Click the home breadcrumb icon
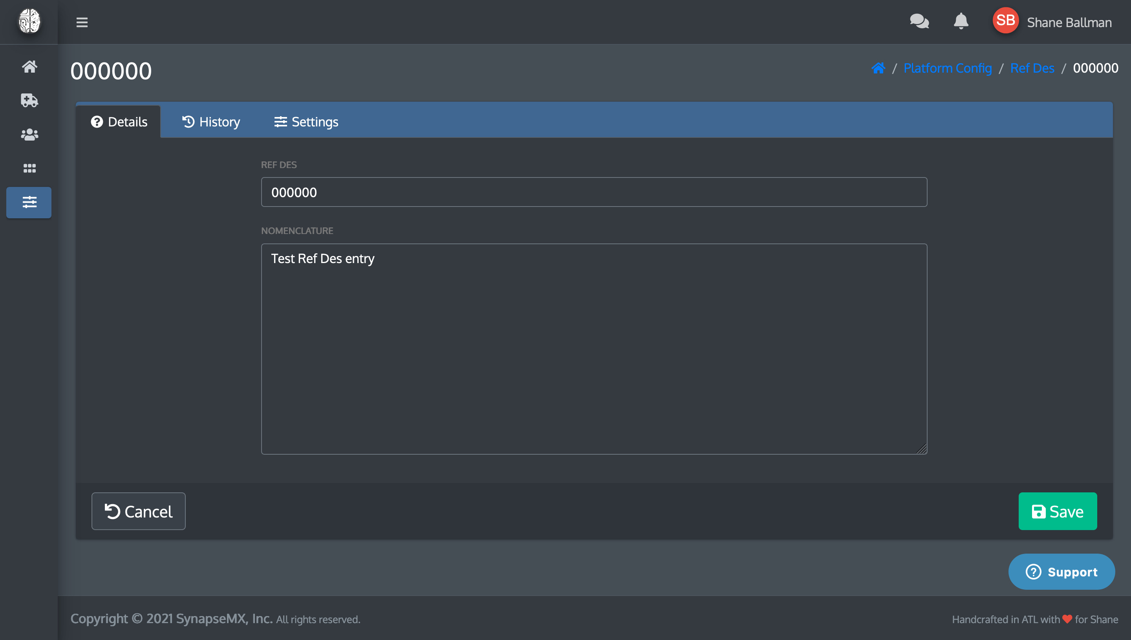1131x640 pixels. tap(878, 68)
